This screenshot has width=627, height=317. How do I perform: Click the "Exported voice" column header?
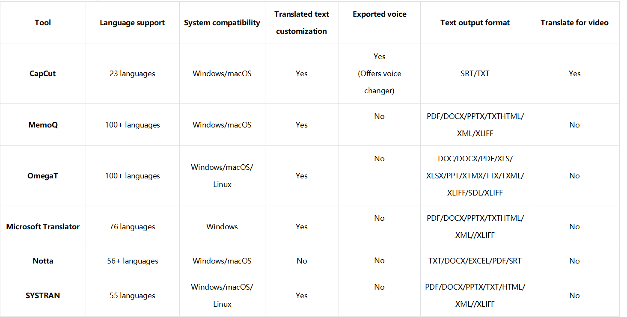(x=380, y=14)
